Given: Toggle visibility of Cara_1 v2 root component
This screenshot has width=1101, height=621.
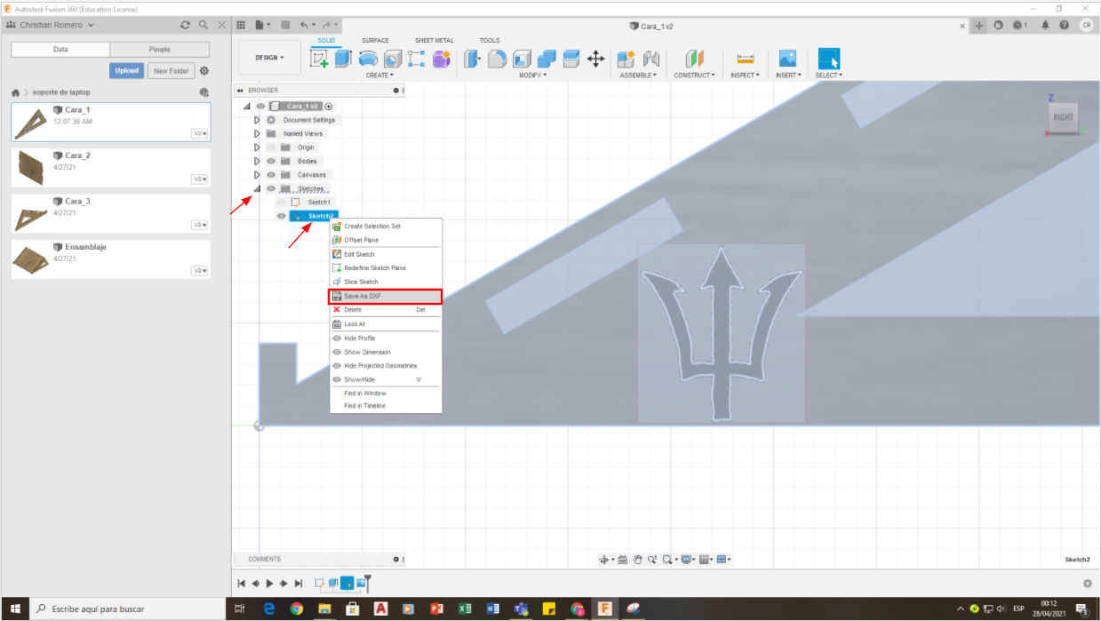Looking at the screenshot, I should pyautogui.click(x=261, y=106).
